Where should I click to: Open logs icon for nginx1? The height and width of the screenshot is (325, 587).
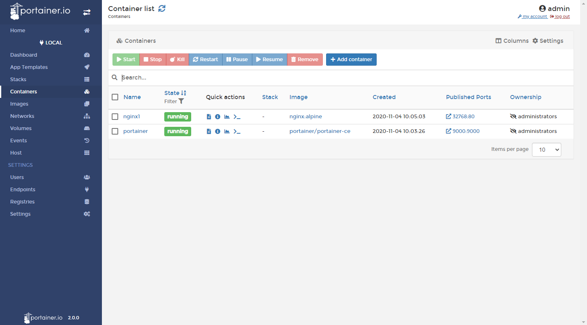209,117
